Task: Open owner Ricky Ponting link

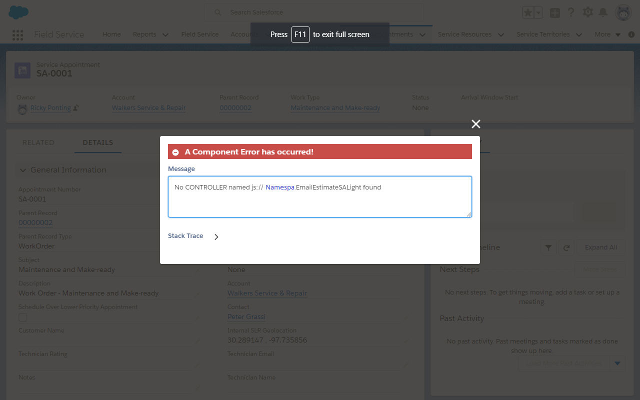Action: [x=50, y=108]
